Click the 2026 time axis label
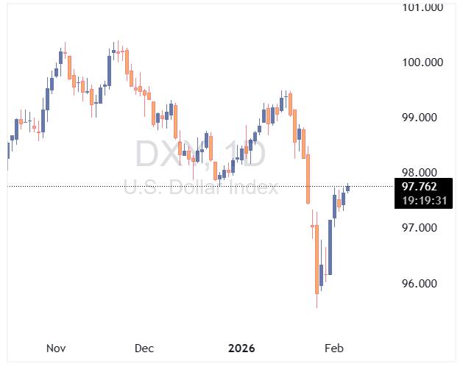Viewport: 463px width, 372px height. click(241, 348)
